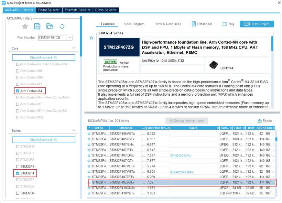Click Check/Uncheck All under Series
Image resolution: width=282 pixels, height=203 pixels.
tap(44, 140)
